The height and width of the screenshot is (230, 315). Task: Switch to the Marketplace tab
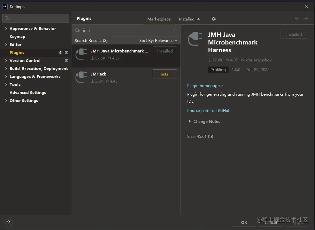coord(159,19)
